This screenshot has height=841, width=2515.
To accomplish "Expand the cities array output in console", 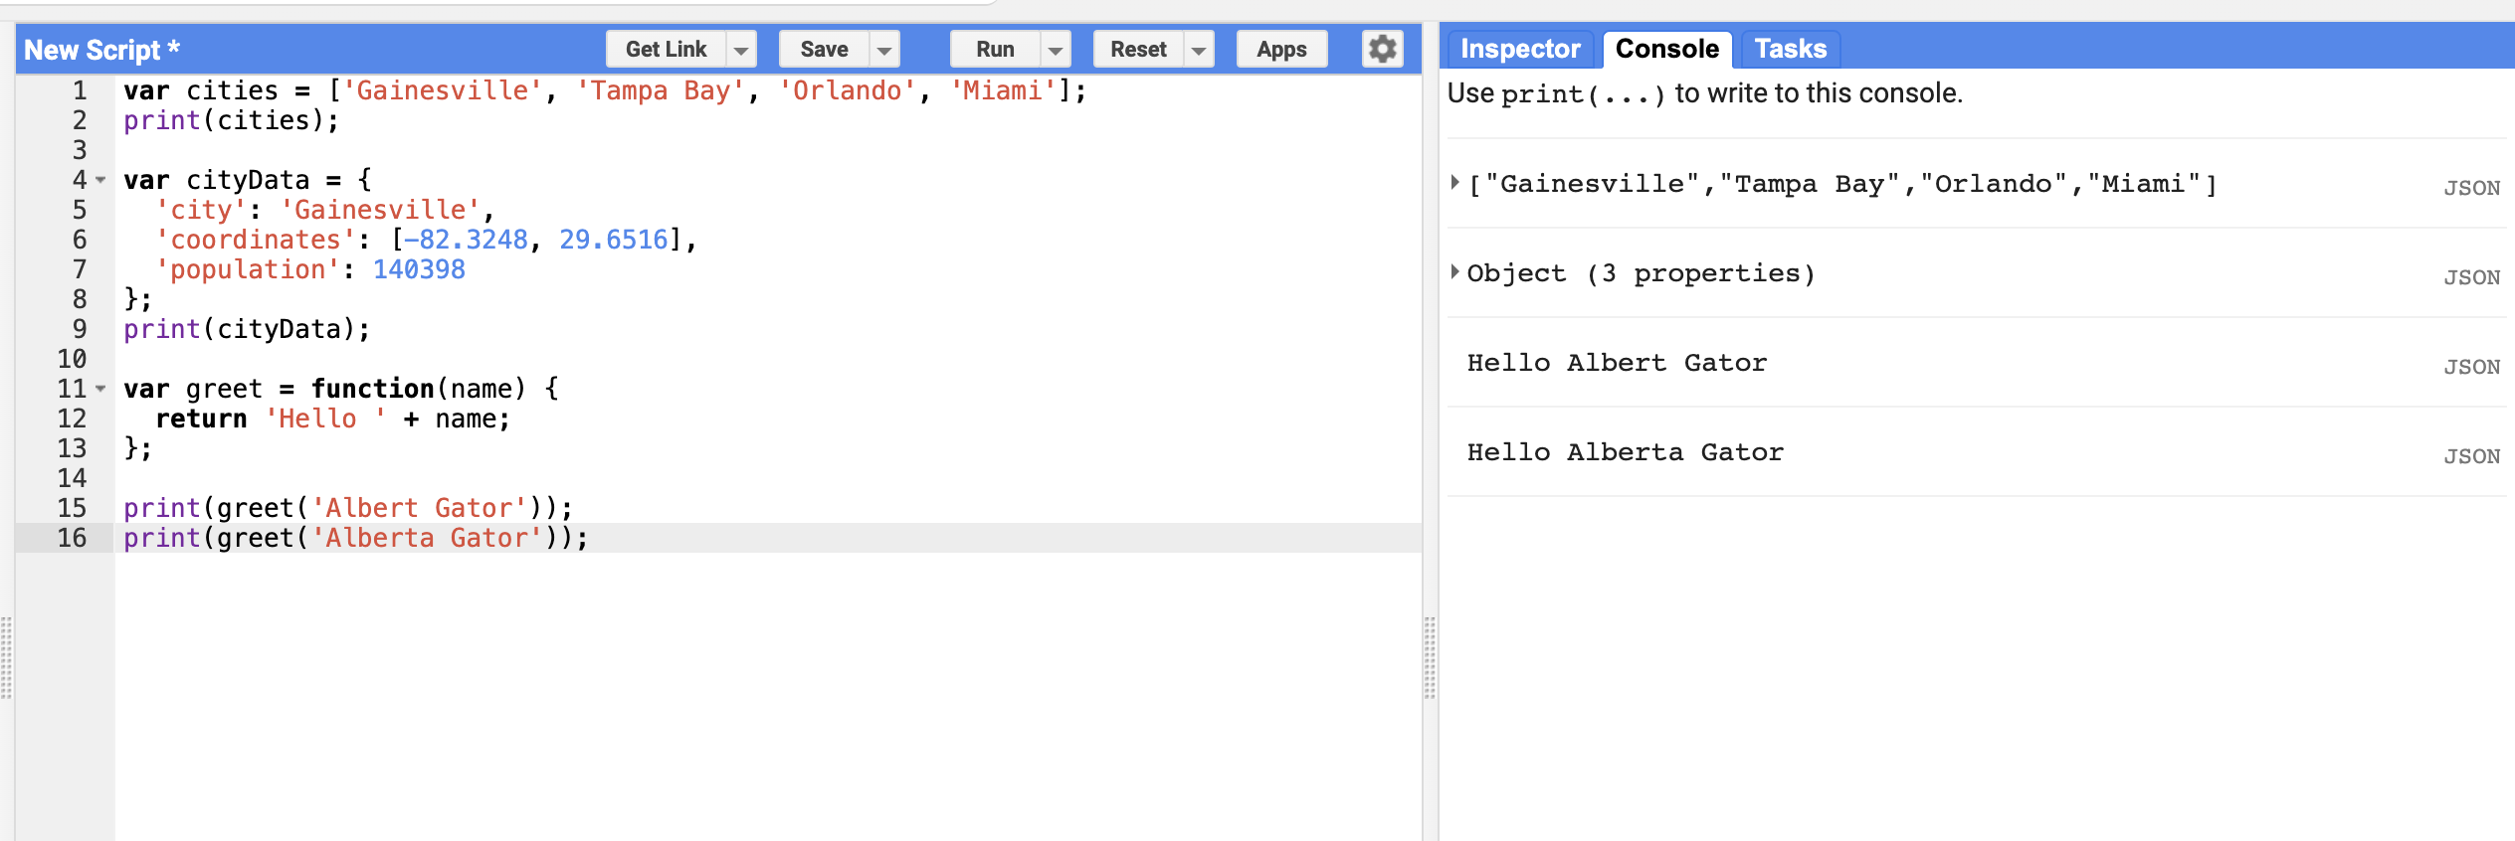I will (x=1455, y=182).
